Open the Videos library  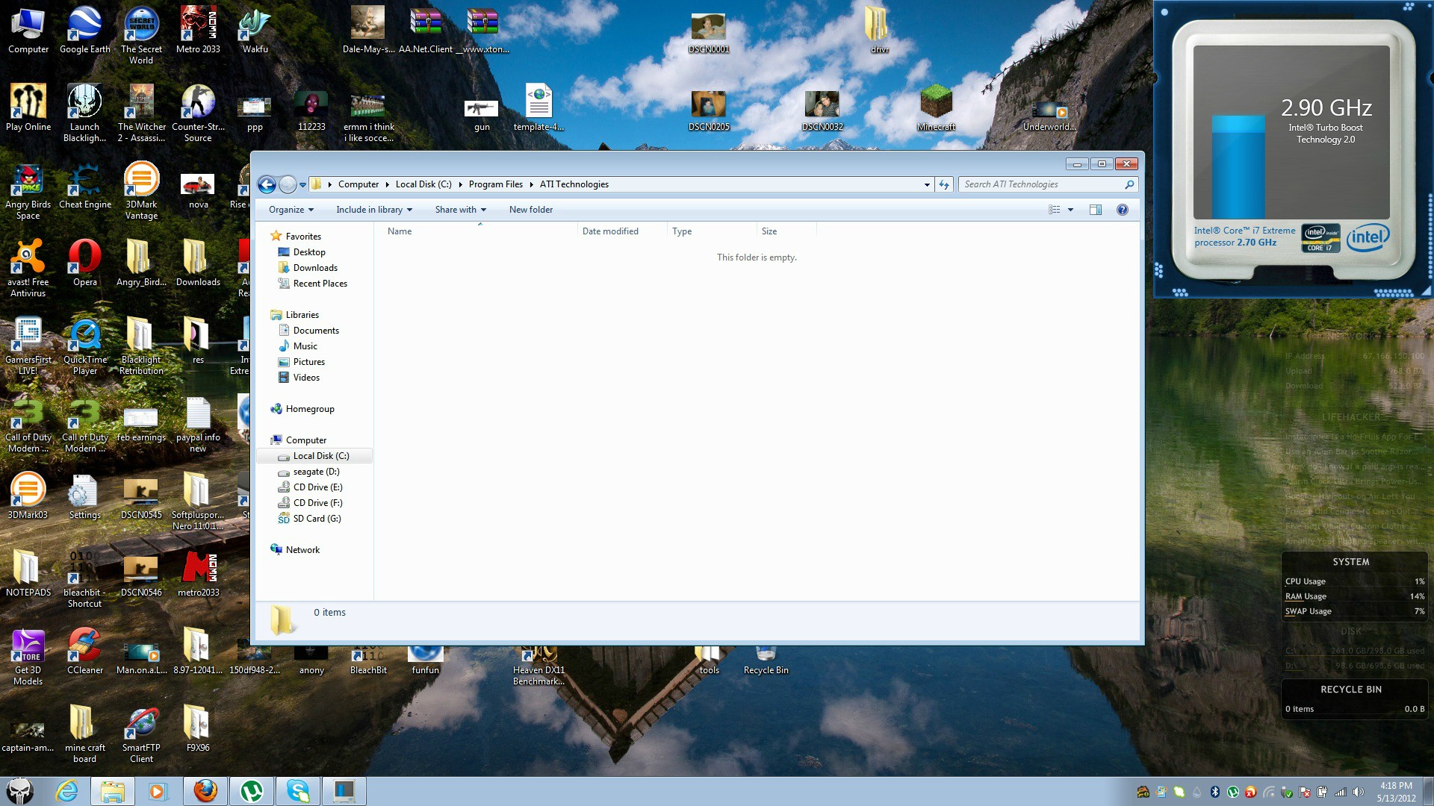(x=306, y=378)
